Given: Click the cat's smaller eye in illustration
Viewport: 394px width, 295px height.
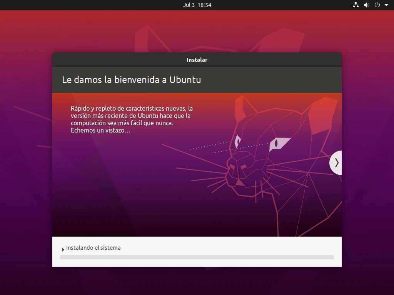Looking at the screenshot, I should [x=237, y=141].
